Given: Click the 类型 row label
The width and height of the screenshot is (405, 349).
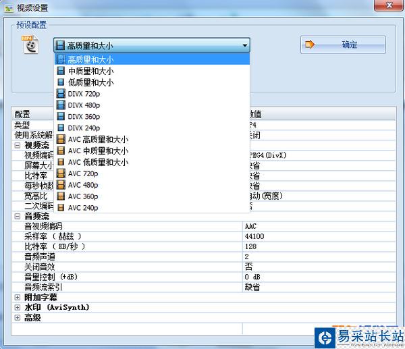Looking at the screenshot, I should click(22, 125).
